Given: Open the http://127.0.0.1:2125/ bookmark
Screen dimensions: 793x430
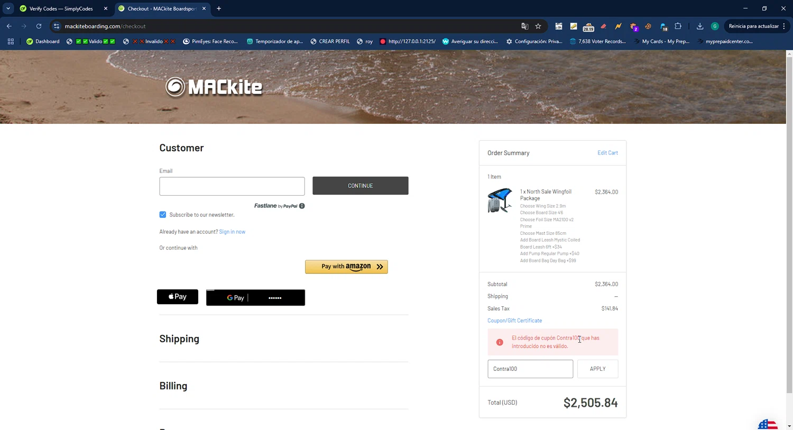Looking at the screenshot, I should [408, 41].
